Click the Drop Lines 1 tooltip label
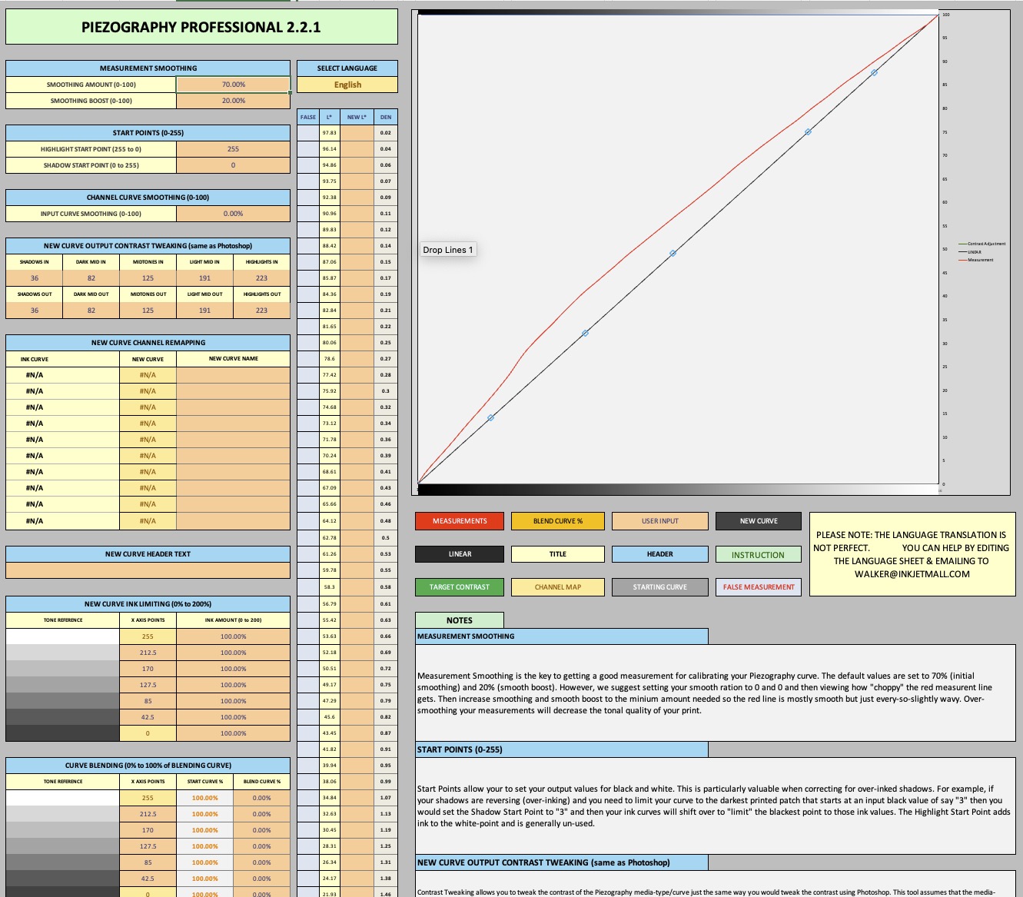The image size is (1023, 897). (x=448, y=250)
